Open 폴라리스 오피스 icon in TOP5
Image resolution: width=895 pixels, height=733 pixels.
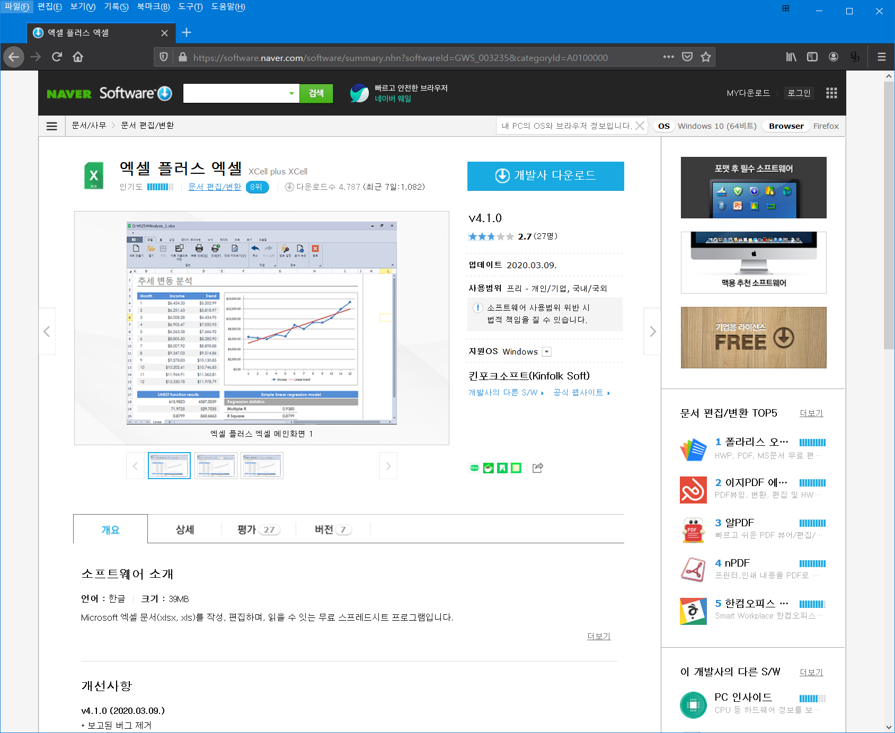click(x=693, y=449)
